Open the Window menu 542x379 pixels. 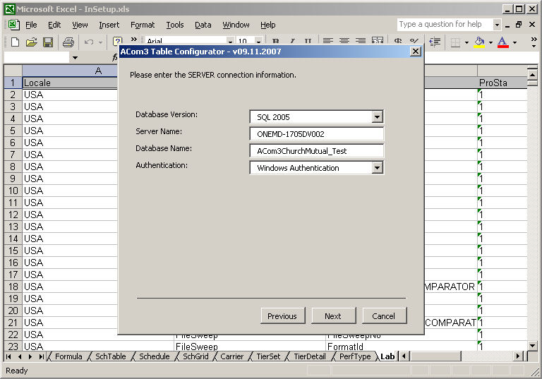click(236, 25)
